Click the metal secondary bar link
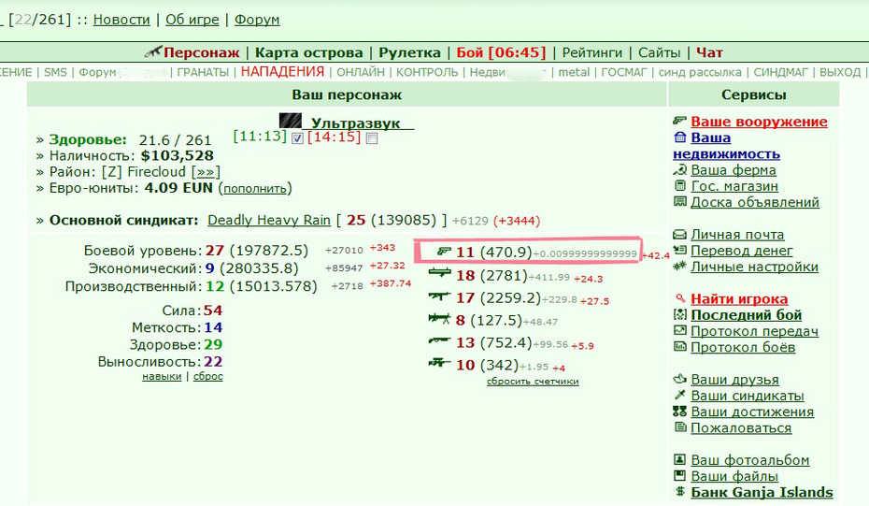Screen dimensions: 869x506 pyautogui.click(x=574, y=72)
